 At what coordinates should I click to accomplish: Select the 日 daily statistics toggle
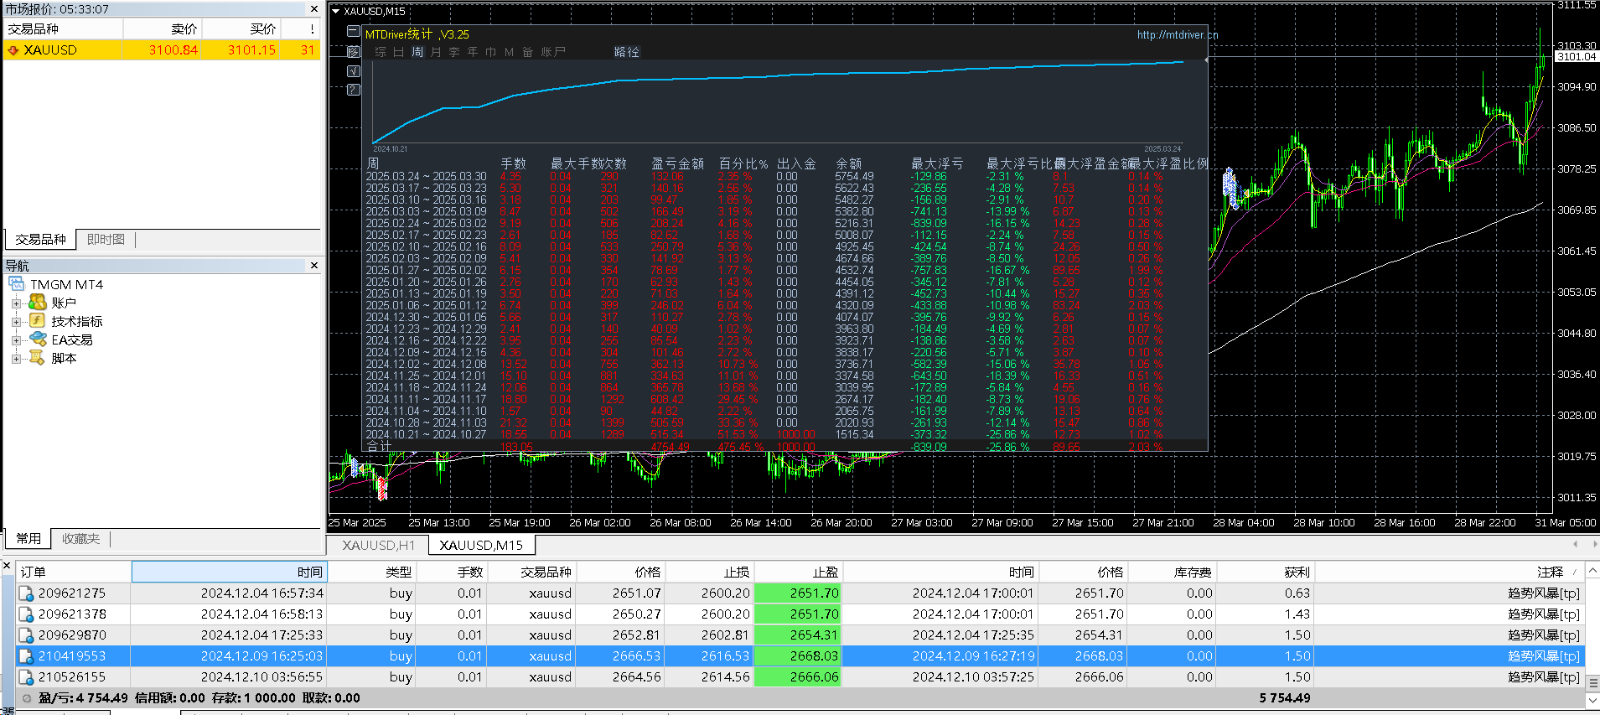click(x=398, y=52)
